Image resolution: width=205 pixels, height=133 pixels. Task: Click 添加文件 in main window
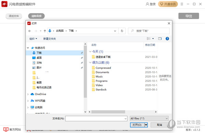[14, 16]
